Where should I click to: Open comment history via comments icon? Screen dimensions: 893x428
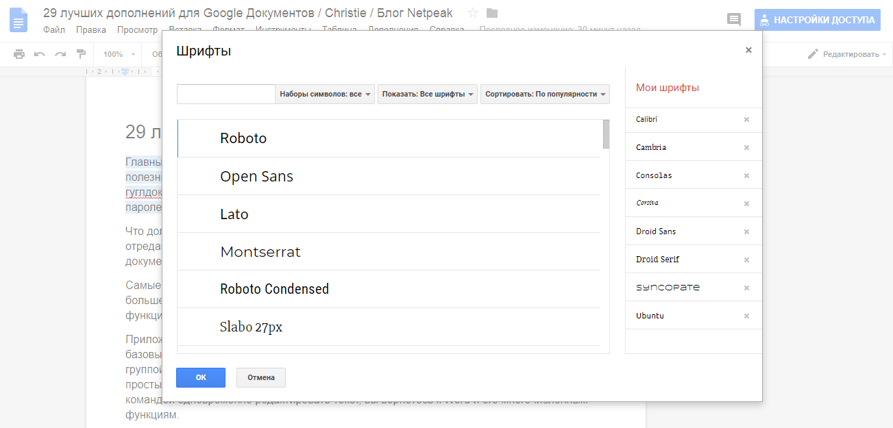click(733, 19)
